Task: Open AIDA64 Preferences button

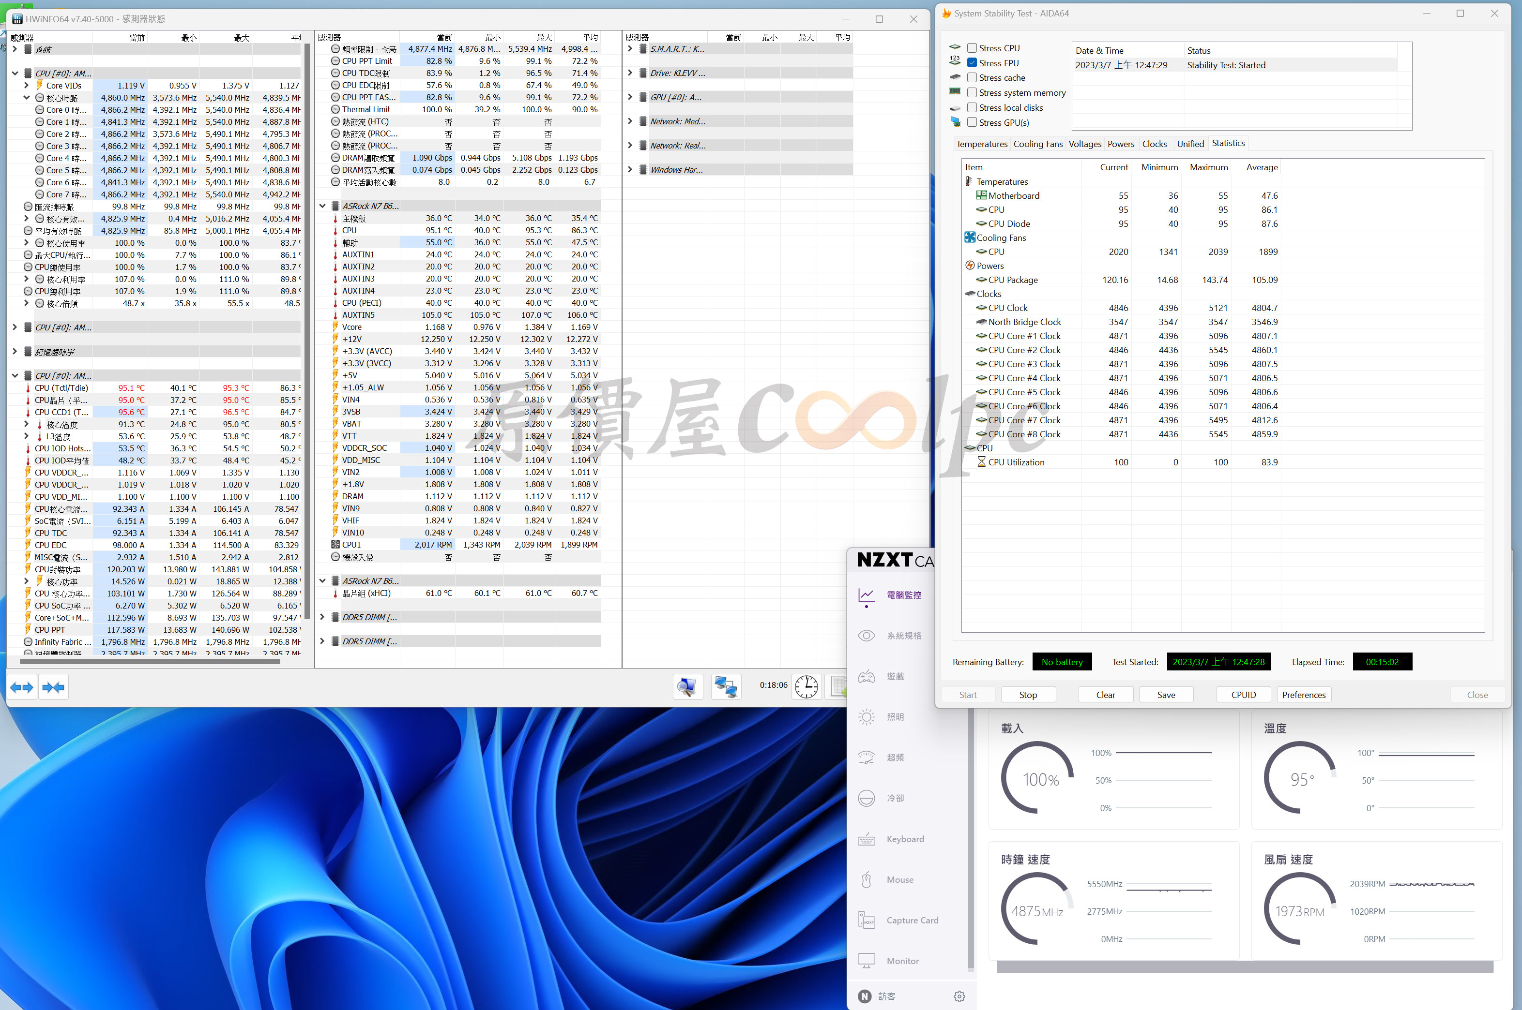Action: tap(1304, 695)
